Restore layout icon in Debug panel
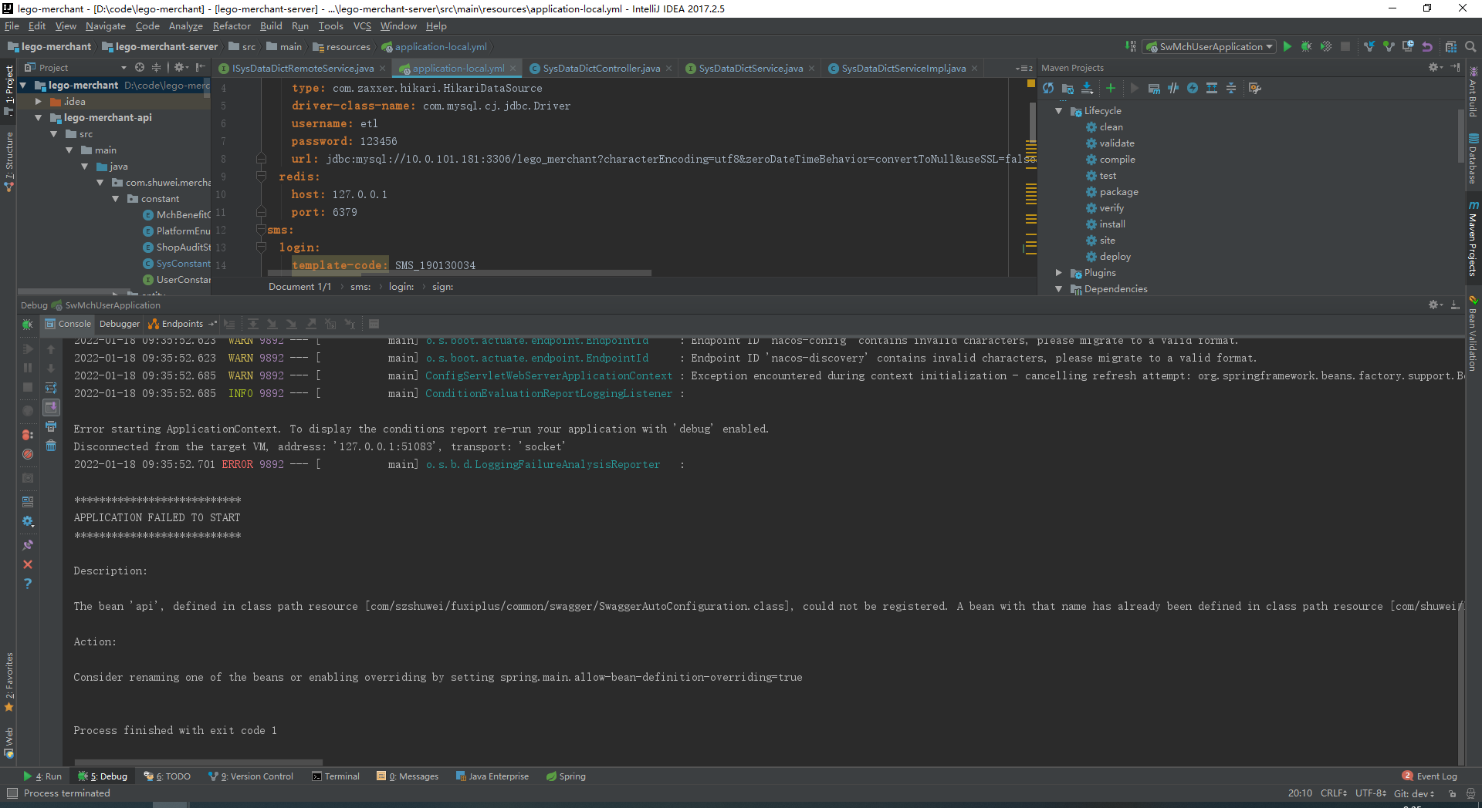 (x=28, y=501)
